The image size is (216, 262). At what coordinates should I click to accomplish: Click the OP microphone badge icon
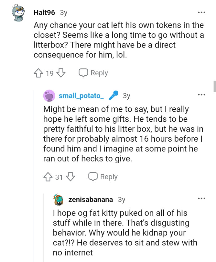(114, 96)
